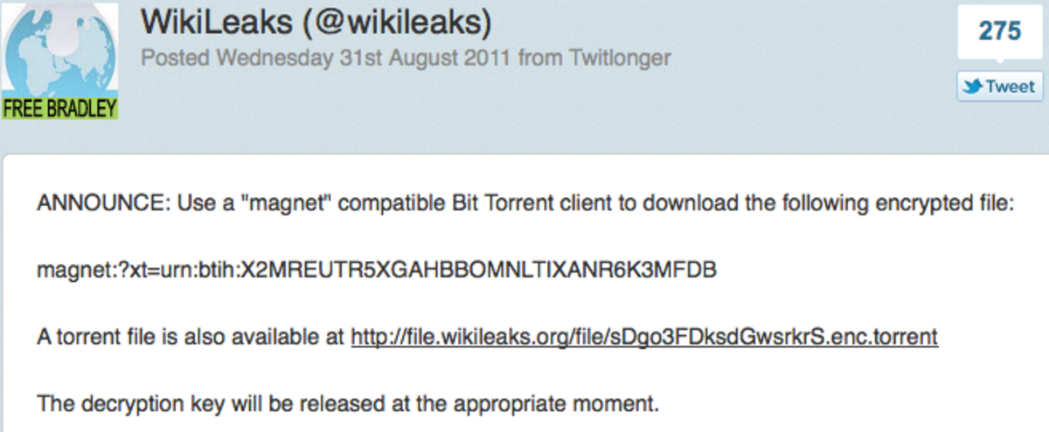The image size is (1049, 432).
Task: Click the FREE BRADLEY green banner
Action: point(59,107)
